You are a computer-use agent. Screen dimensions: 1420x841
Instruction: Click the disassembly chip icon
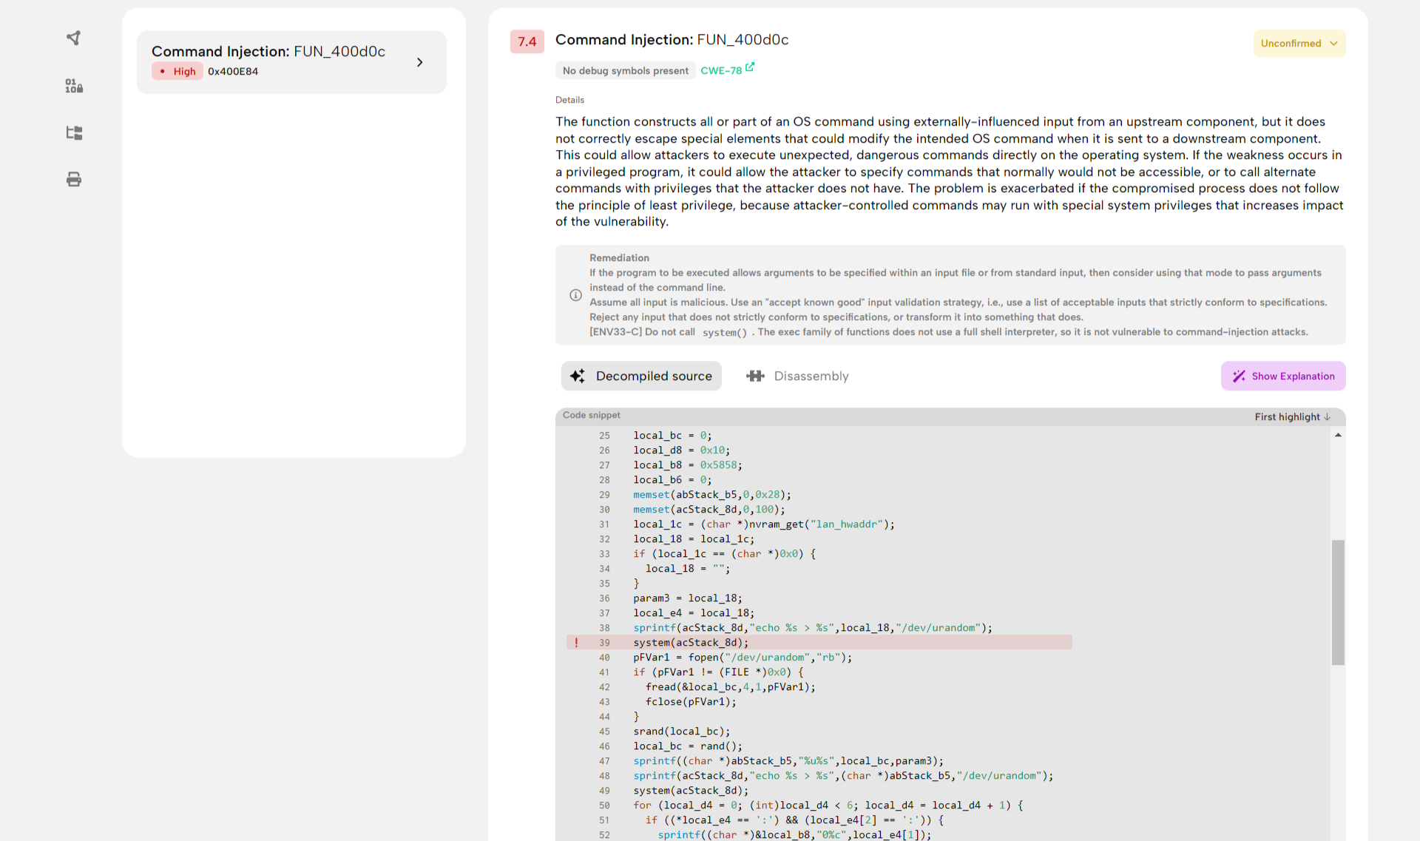(755, 376)
